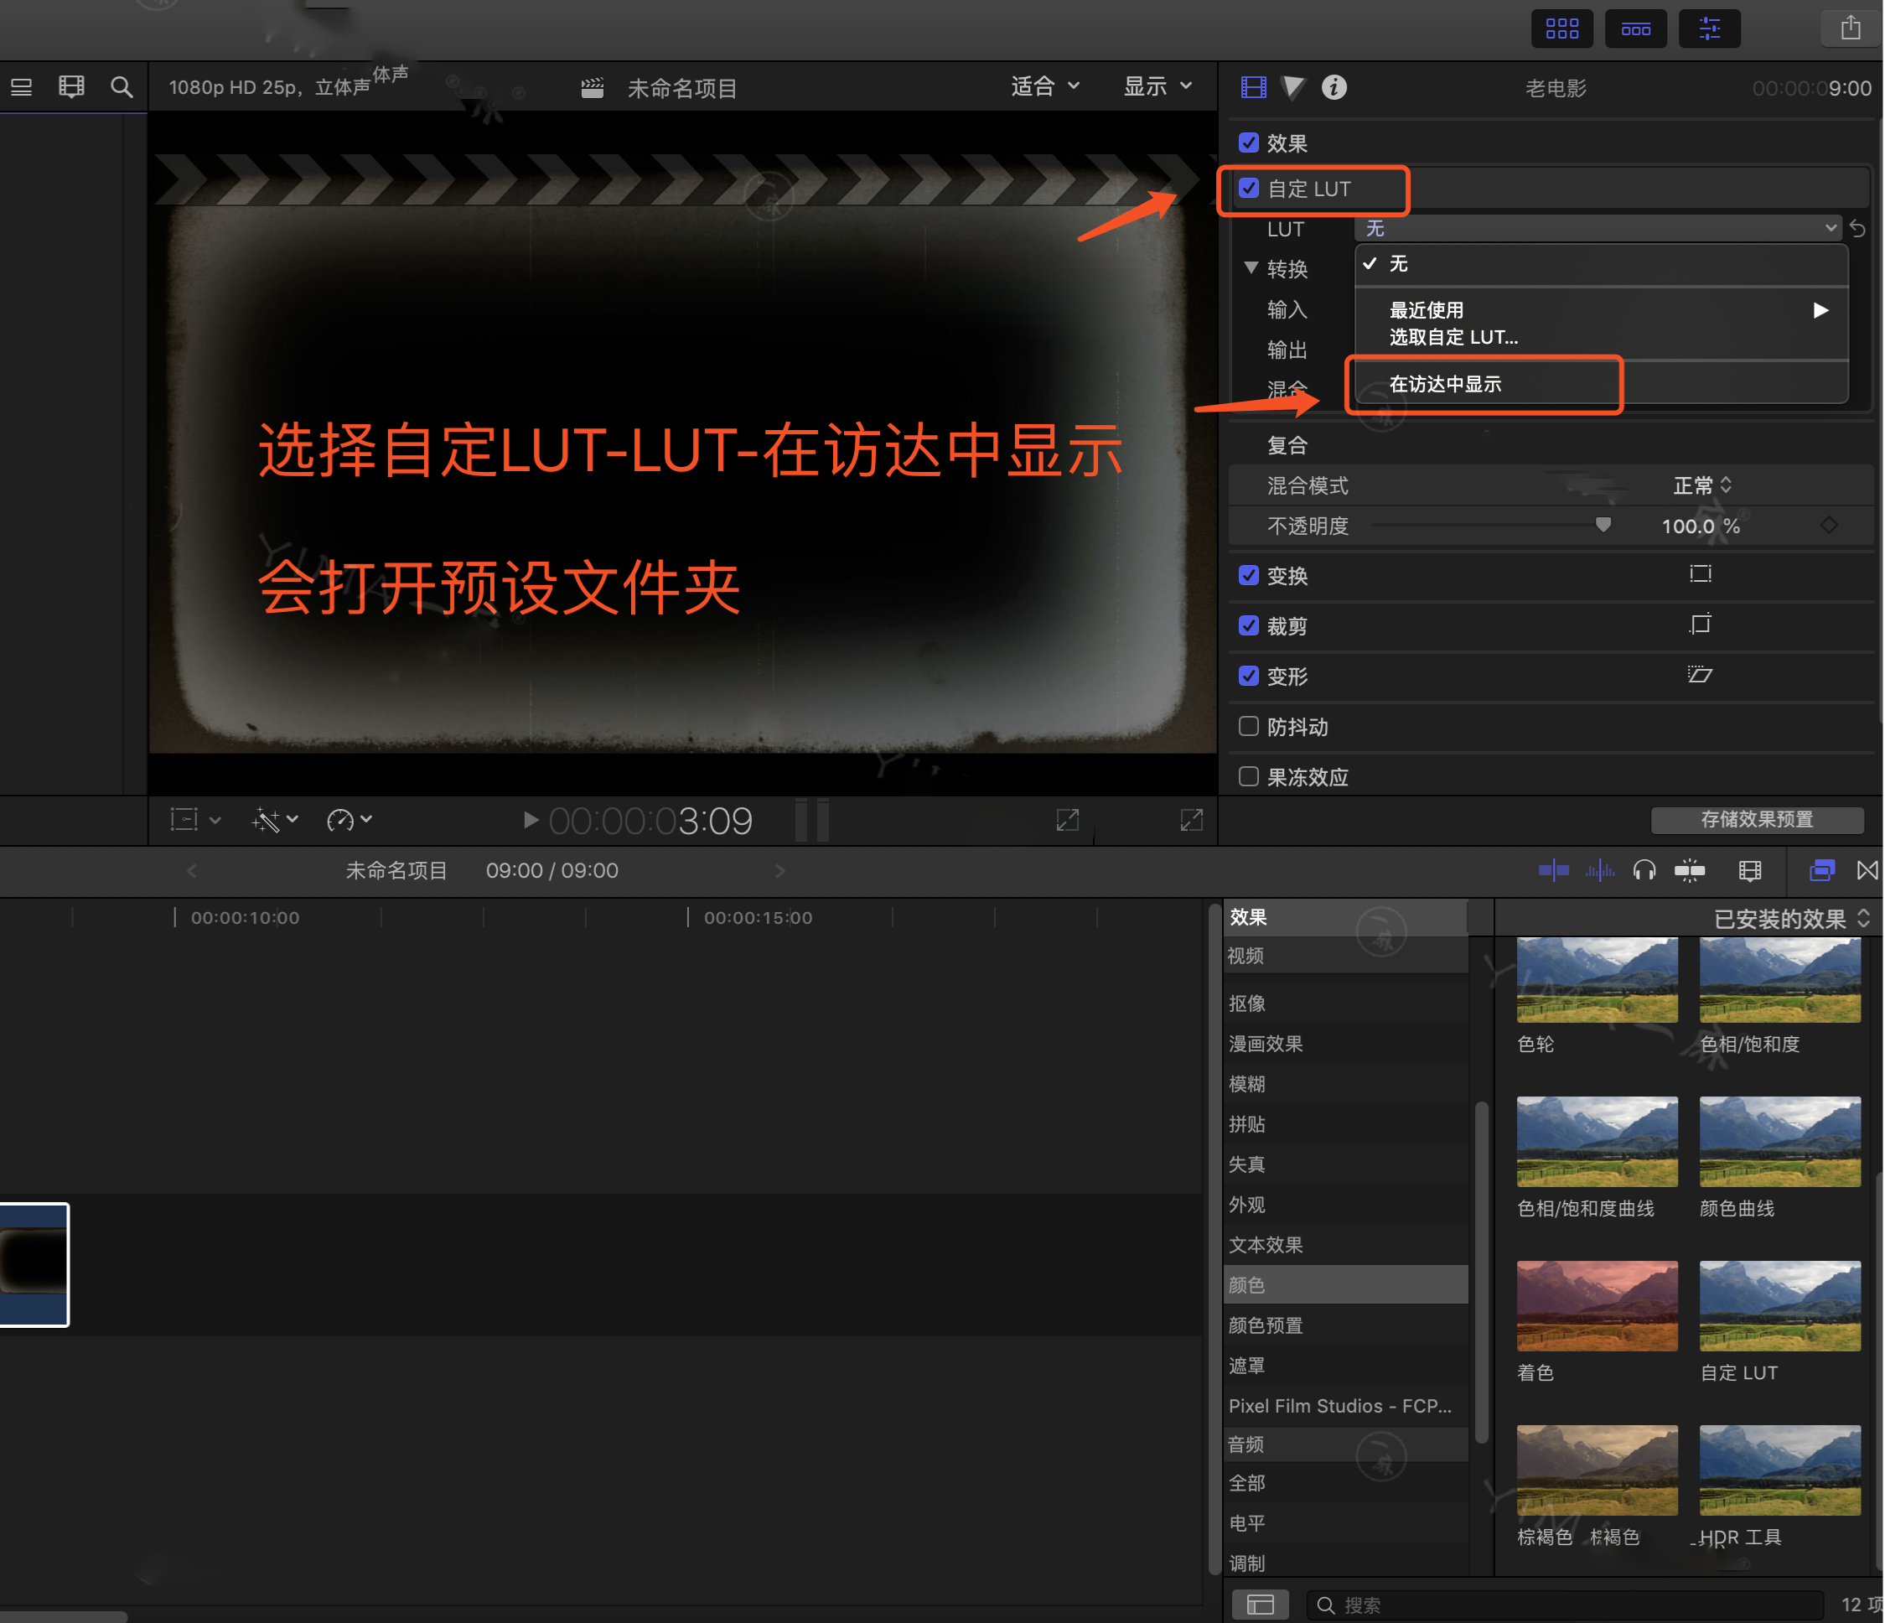Open the retime speedometer dropdown
Viewport: 1885px width, 1623px height.
349,820
